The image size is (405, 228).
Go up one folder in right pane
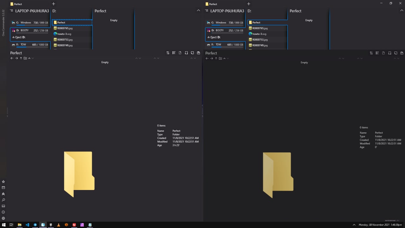[216, 58]
